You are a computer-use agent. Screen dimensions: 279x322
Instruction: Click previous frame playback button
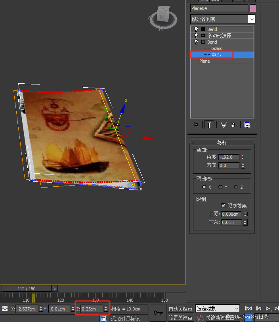click(x=259, y=309)
